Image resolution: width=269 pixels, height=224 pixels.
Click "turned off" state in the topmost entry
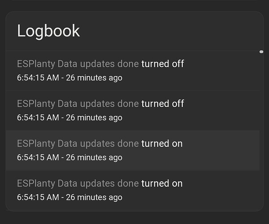[163, 64]
